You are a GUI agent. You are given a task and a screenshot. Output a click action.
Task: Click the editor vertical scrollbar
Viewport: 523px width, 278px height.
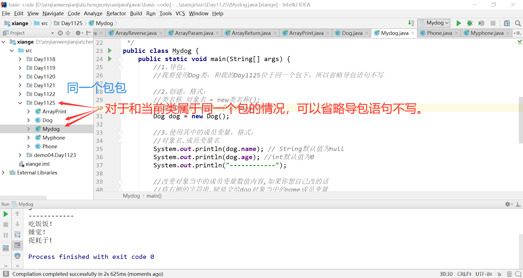[521, 120]
